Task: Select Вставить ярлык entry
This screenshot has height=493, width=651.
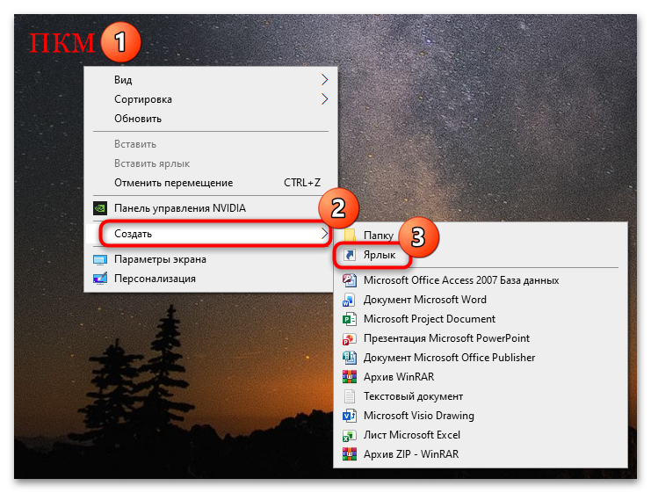Action: (x=211, y=163)
